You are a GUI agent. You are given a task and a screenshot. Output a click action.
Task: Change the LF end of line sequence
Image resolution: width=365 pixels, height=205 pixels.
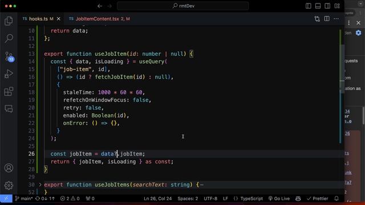pyautogui.click(x=225, y=199)
